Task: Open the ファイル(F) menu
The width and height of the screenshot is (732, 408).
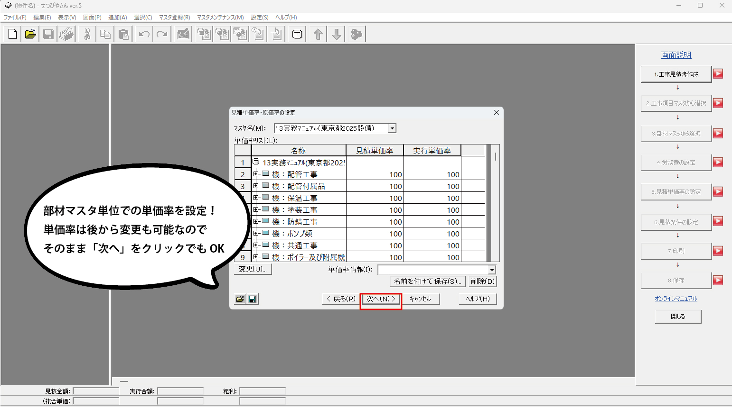Action: click(15, 18)
